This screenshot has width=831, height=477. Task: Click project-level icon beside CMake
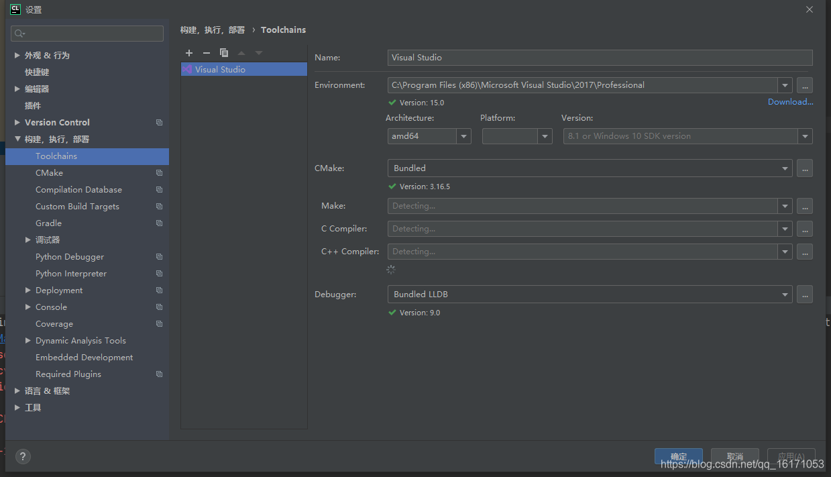159,172
